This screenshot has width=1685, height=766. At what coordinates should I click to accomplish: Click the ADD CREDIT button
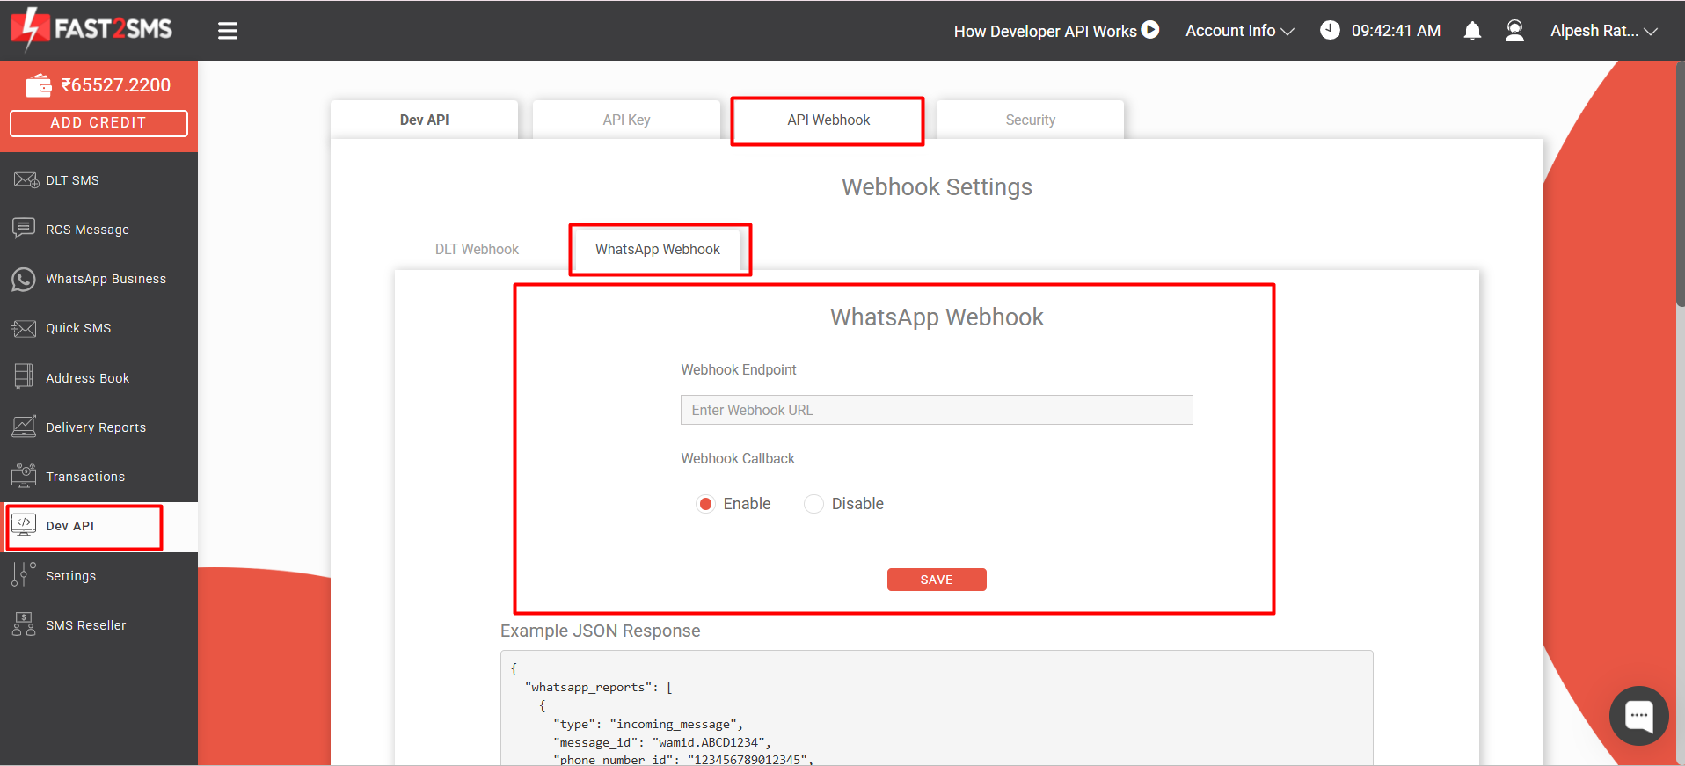(98, 123)
